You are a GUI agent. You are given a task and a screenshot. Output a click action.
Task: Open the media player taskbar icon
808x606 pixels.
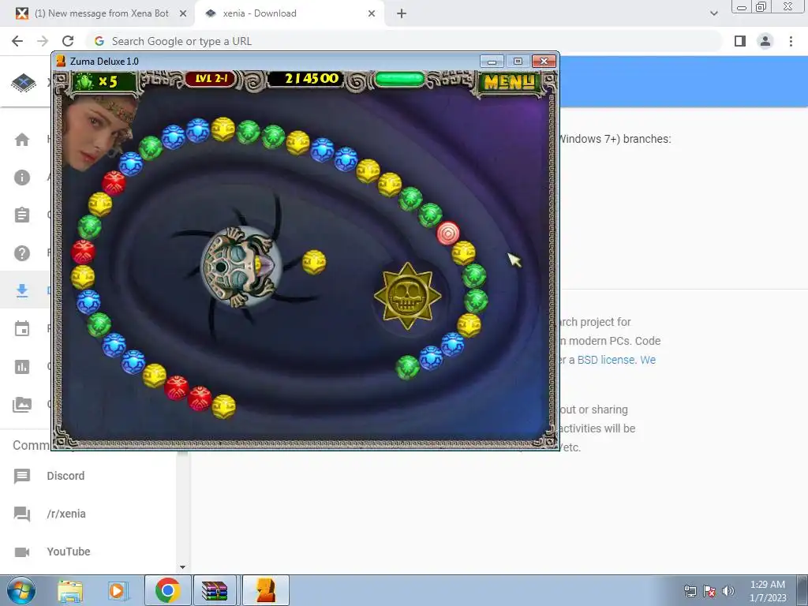click(x=118, y=590)
